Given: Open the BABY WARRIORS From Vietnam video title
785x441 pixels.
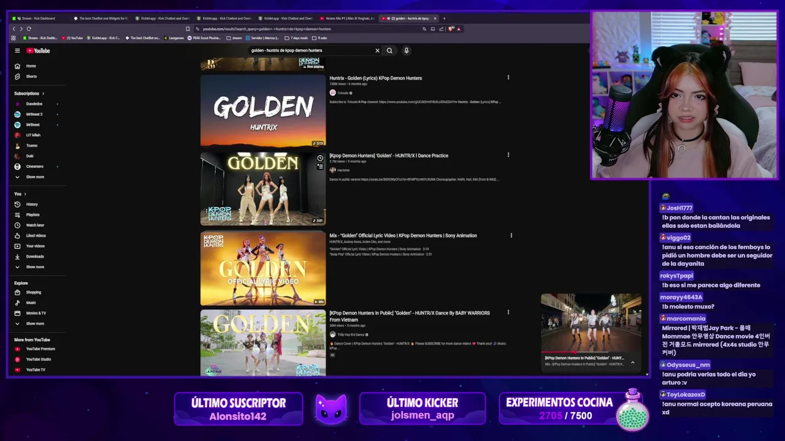Looking at the screenshot, I should click(410, 316).
